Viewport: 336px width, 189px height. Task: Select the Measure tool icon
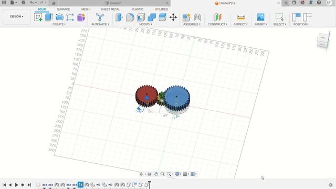[241, 17]
